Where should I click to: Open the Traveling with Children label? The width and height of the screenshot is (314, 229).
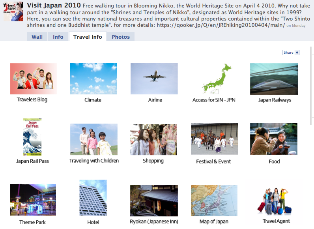click(x=94, y=161)
